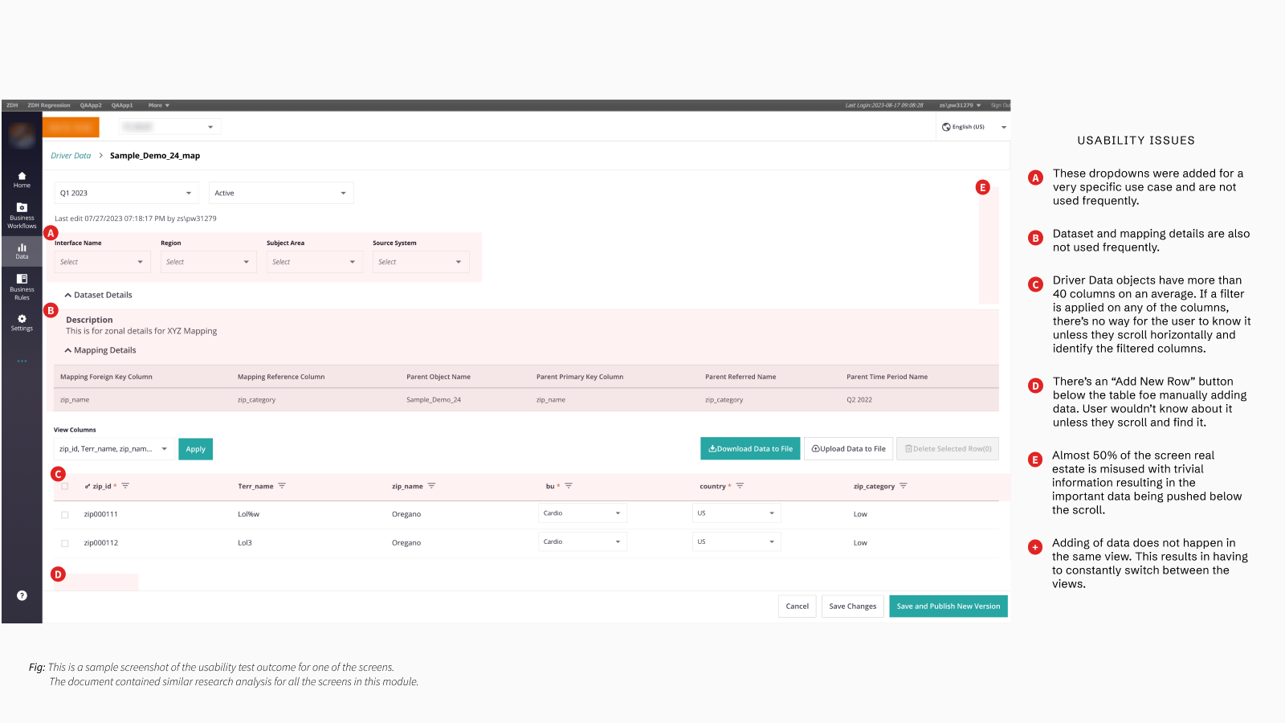The width and height of the screenshot is (1285, 723).
Task: Filter the zip_name column
Action: coord(431,486)
